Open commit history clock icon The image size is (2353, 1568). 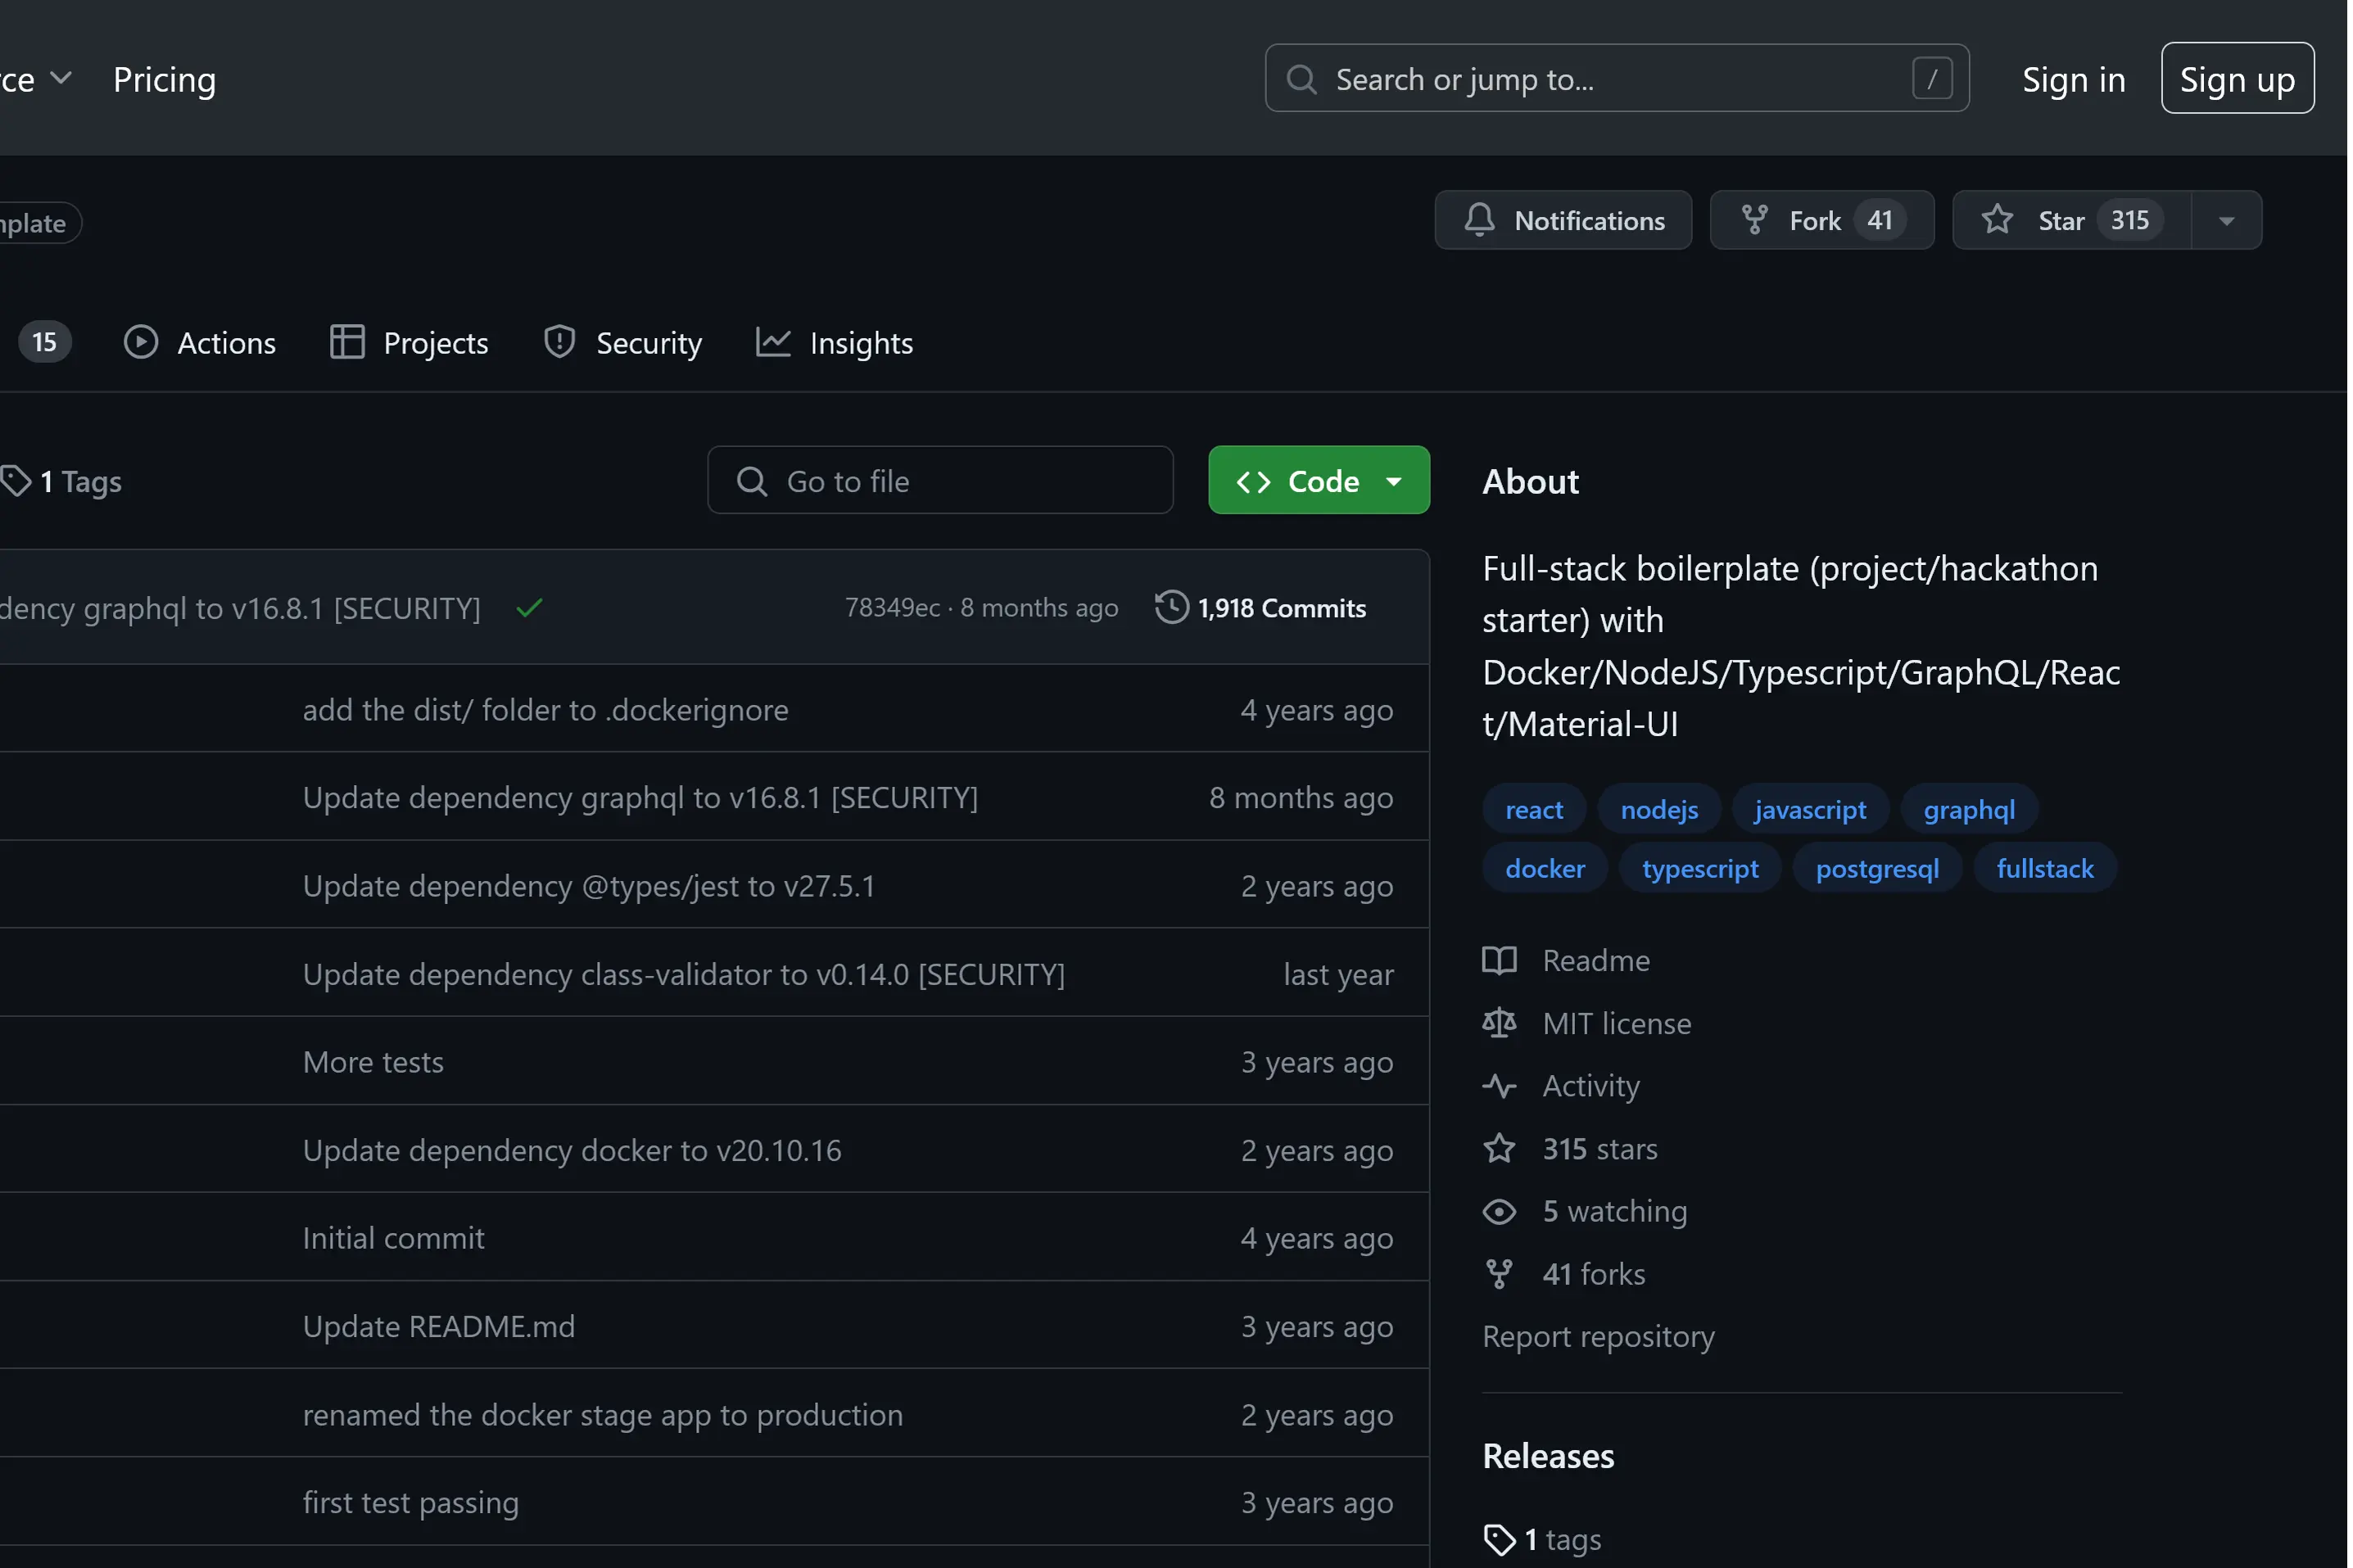[1171, 608]
